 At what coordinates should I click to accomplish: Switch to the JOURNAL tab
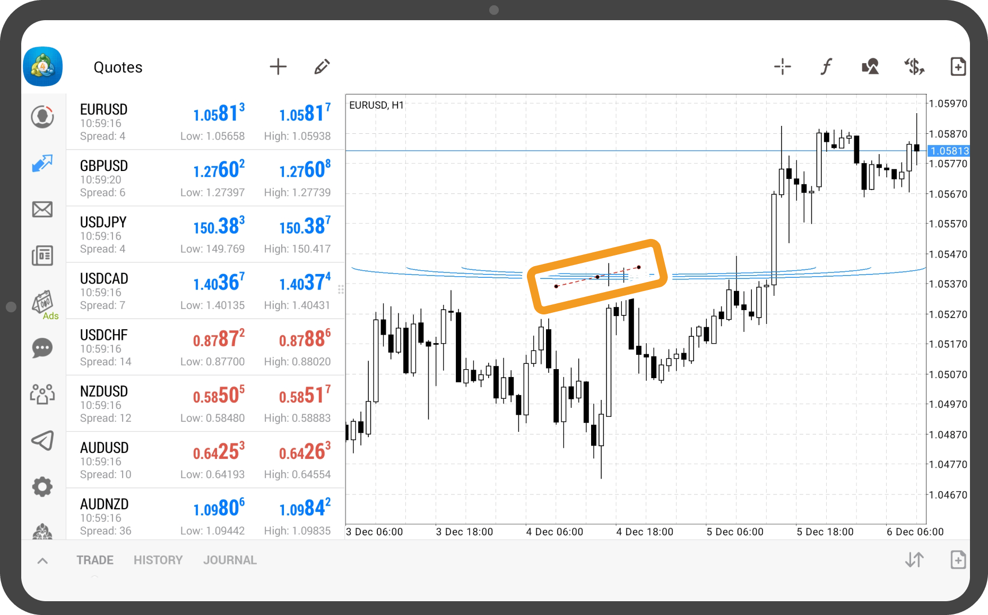coord(230,560)
